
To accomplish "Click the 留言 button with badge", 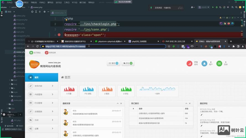I will coord(113,63).
